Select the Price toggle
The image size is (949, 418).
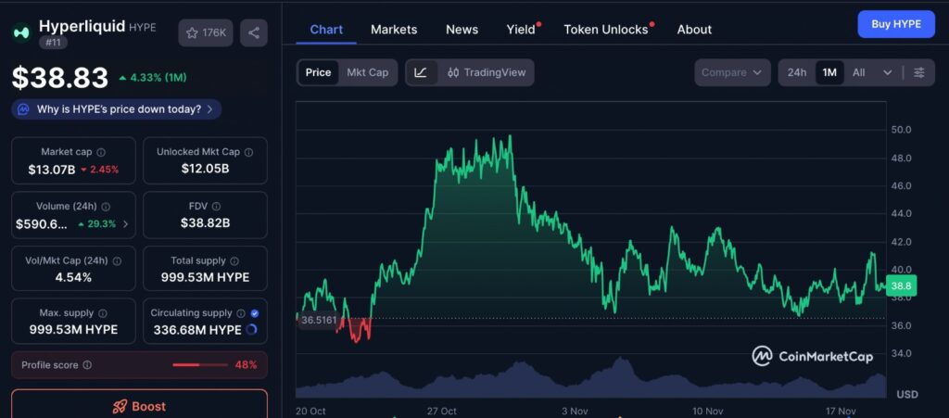319,72
